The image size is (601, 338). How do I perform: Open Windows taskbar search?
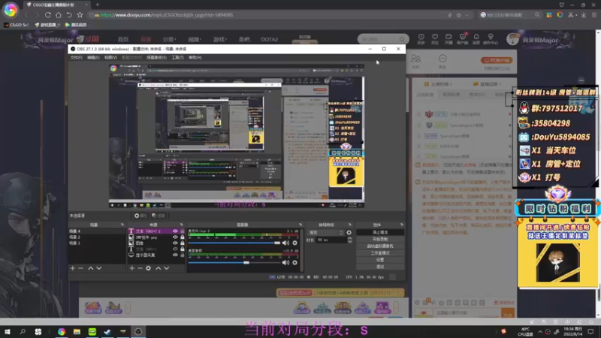point(23,332)
